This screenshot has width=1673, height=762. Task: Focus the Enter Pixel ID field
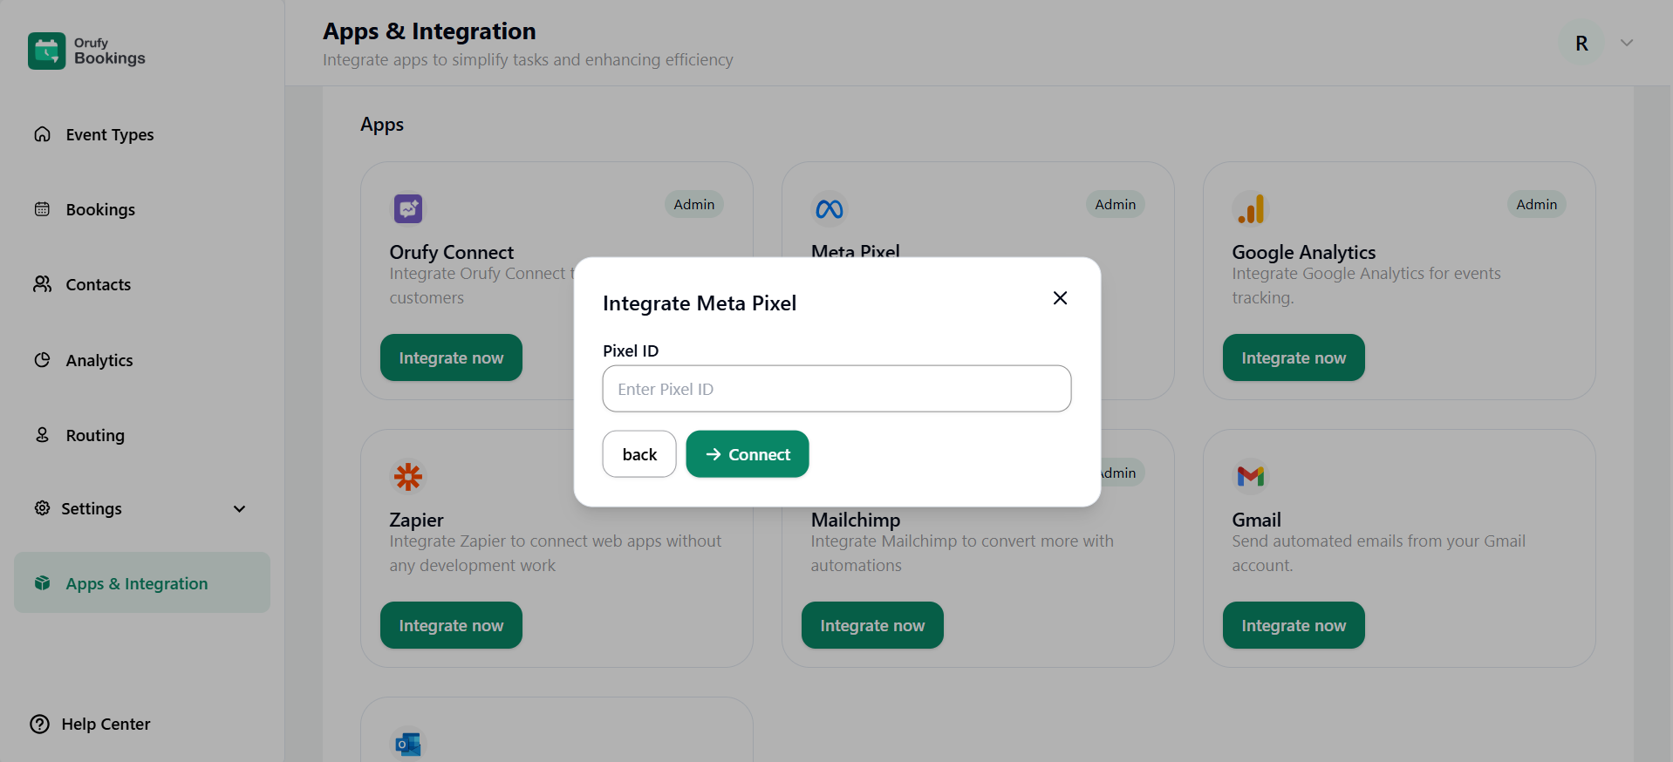click(x=836, y=389)
